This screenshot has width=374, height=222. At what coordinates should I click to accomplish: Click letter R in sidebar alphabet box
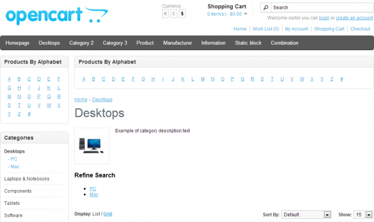59,97
